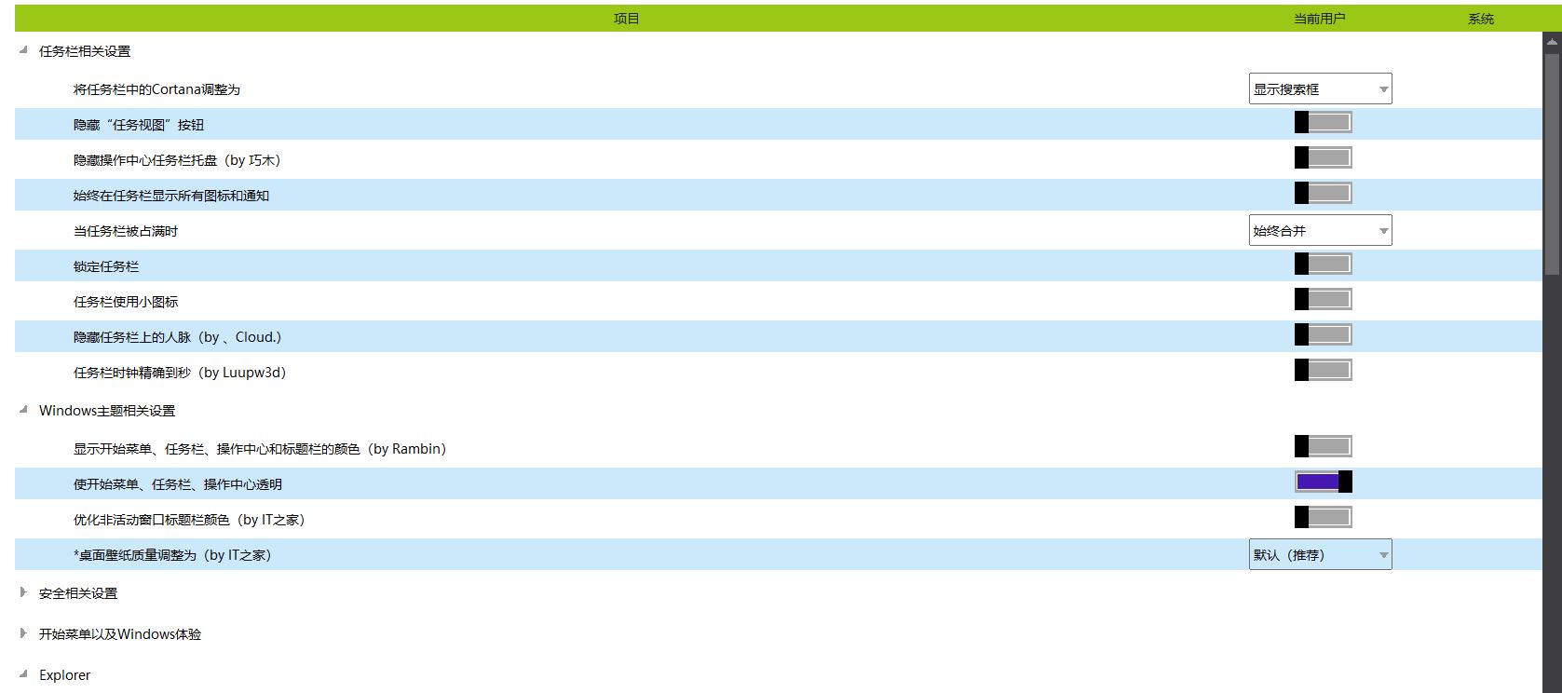Collapse the 任务栏相关设置 section

click(x=23, y=51)
